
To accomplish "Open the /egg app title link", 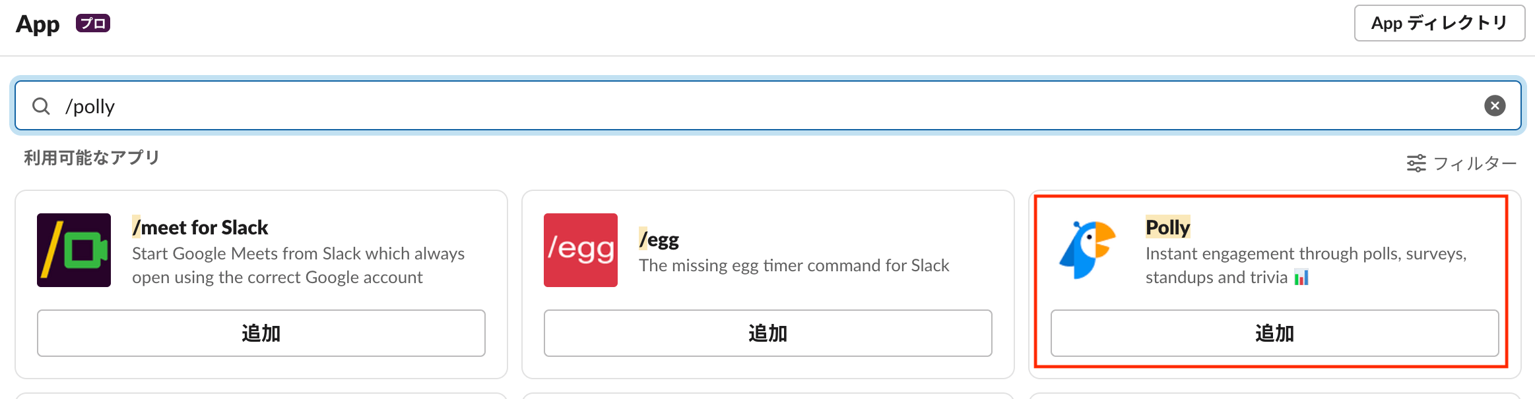I will click(659, 240).
